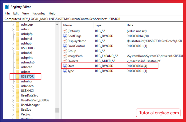Select the VacSvc tree key label
This screenshot has height=122, width=186.
pos(26,114)
